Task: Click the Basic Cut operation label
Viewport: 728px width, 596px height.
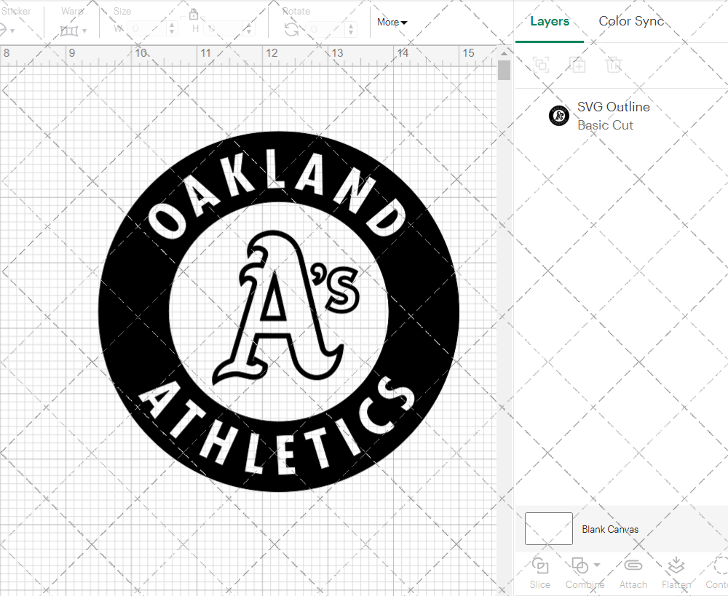Action: click(x=605, y=125)
